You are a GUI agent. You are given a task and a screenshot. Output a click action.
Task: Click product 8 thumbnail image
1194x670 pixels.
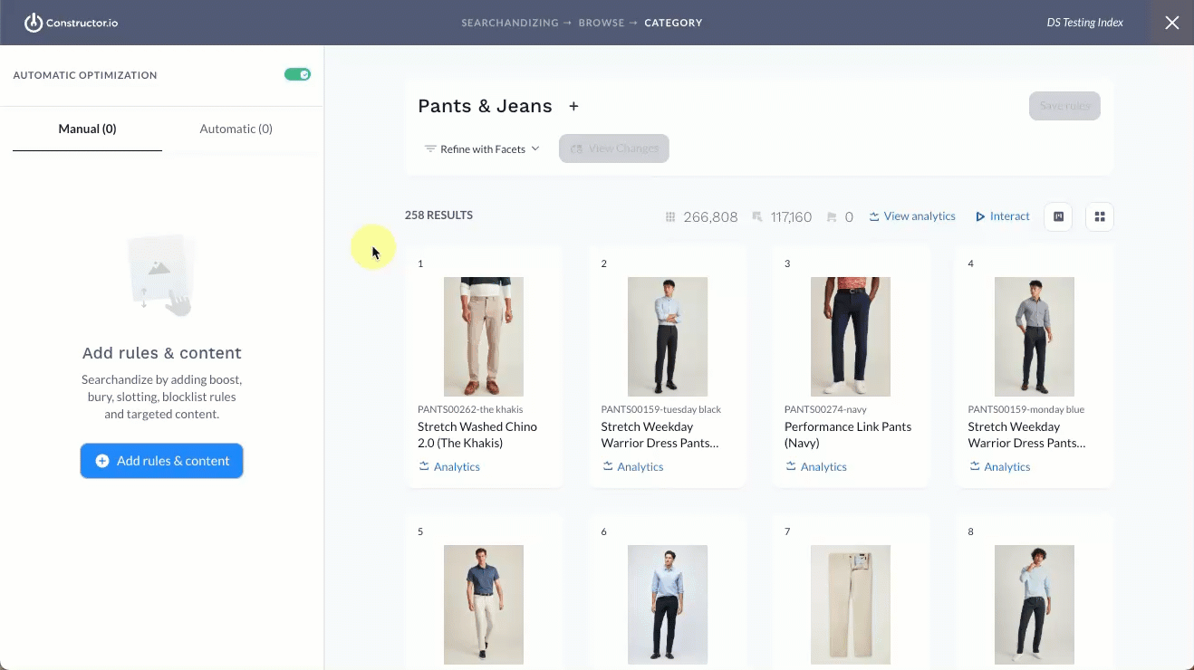pyautogui.click(x=1035, y=605)
